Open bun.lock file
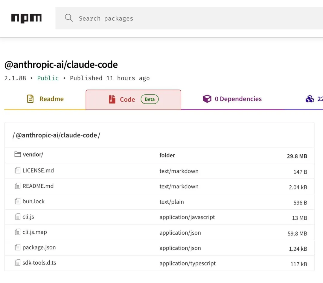 tap(33, 201)
